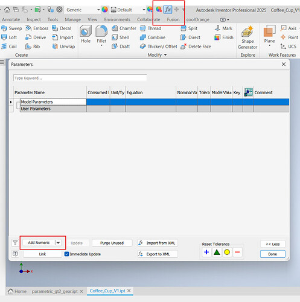Open the Add Numeric dropdown arrow

coord(58,243)
